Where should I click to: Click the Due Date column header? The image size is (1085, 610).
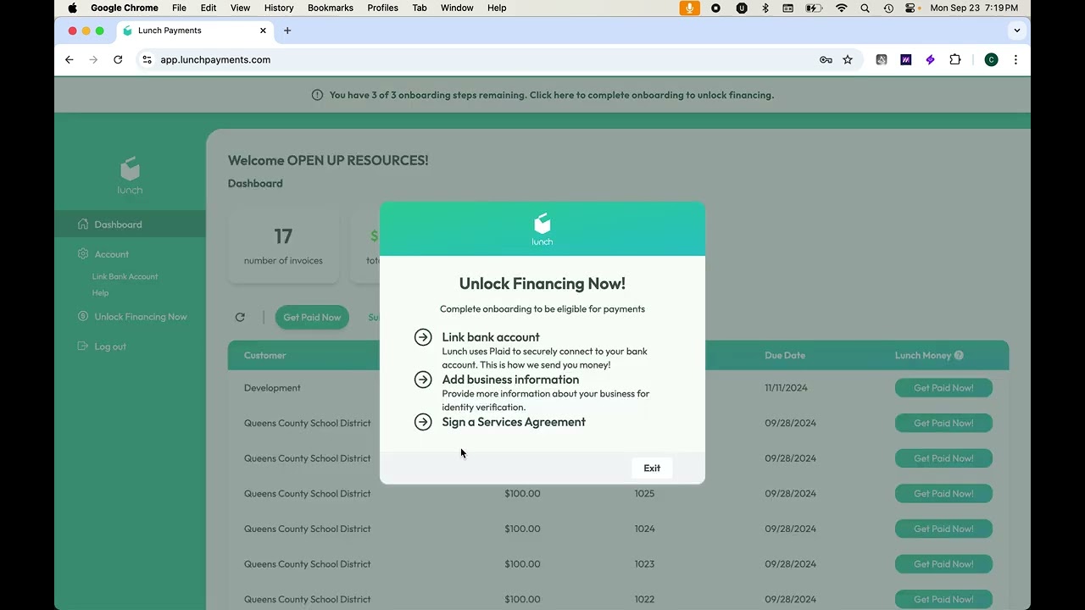(785, 355)
